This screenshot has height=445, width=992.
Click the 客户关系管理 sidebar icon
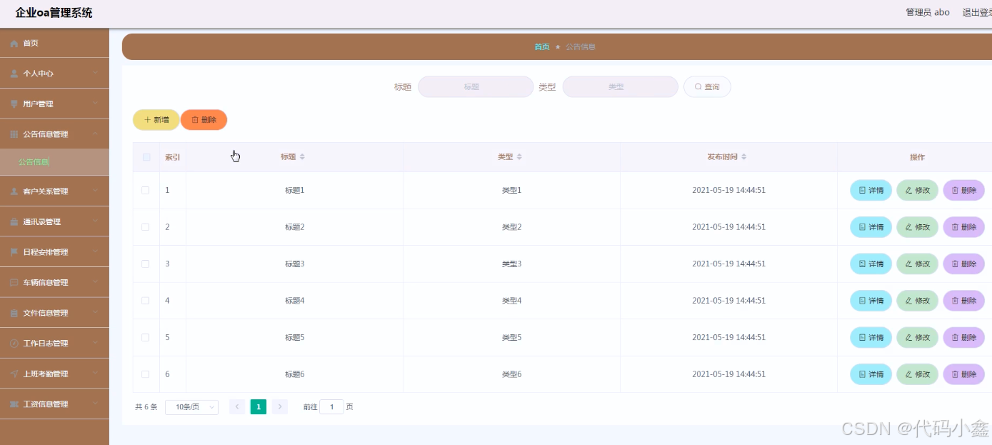coord(14,191)
